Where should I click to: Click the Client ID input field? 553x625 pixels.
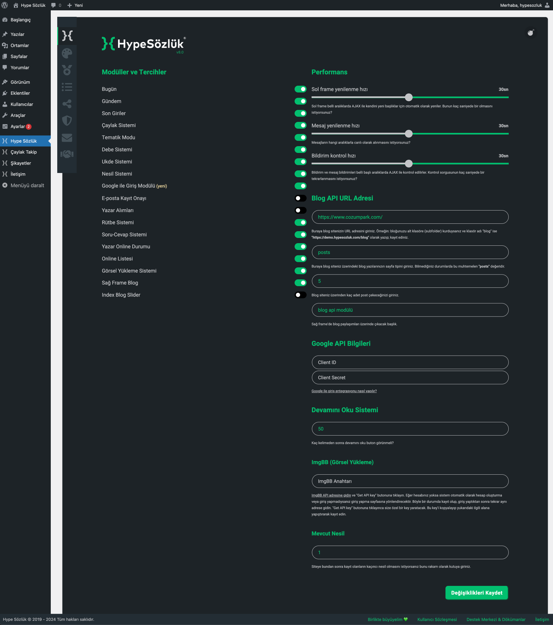click(x=410, y=362)
